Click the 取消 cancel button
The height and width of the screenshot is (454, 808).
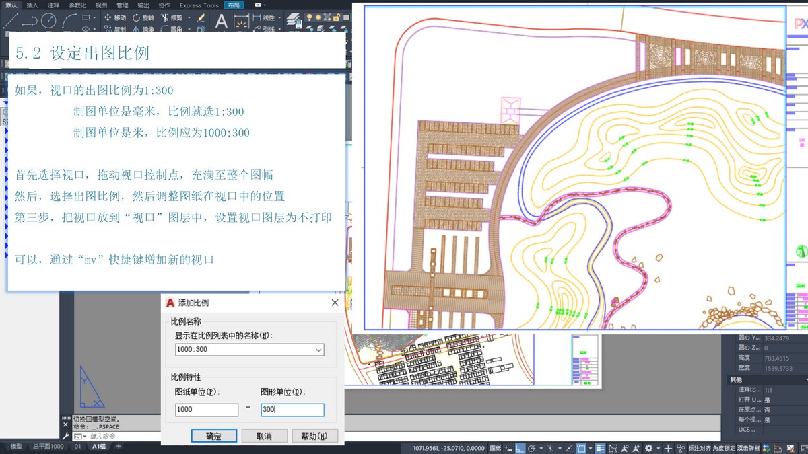264,436
